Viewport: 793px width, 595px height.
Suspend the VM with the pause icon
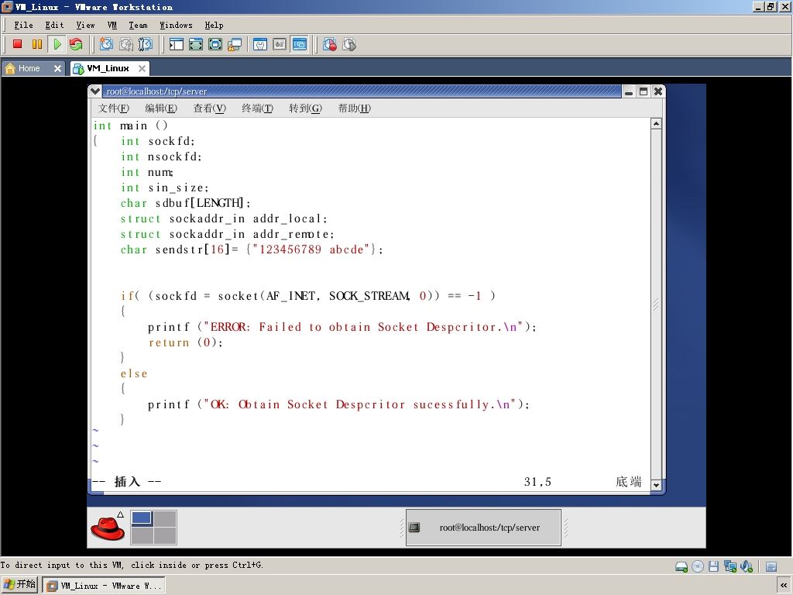point(37,44)
